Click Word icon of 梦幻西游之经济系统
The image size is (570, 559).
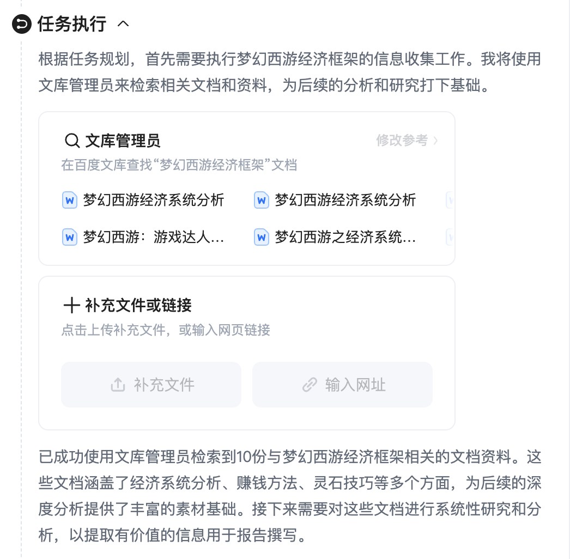[262, 238]
